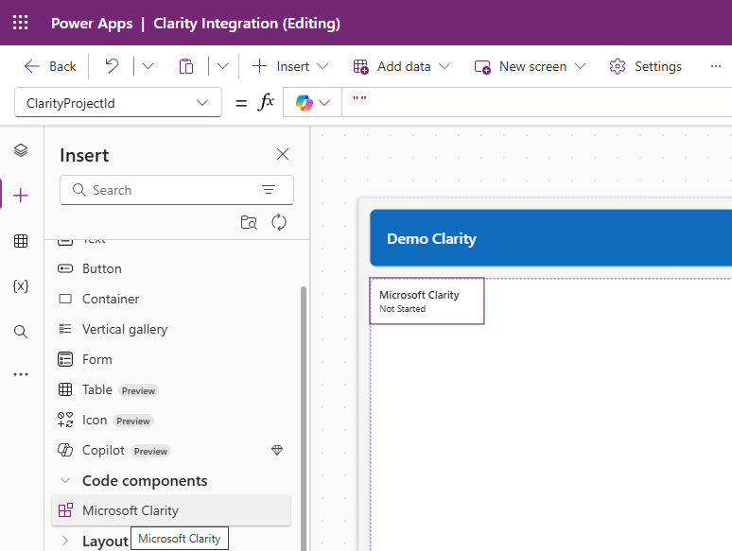The image size is (732, 551).
Task: Open the Variables icon in sidebar
Action: (21, 285)
